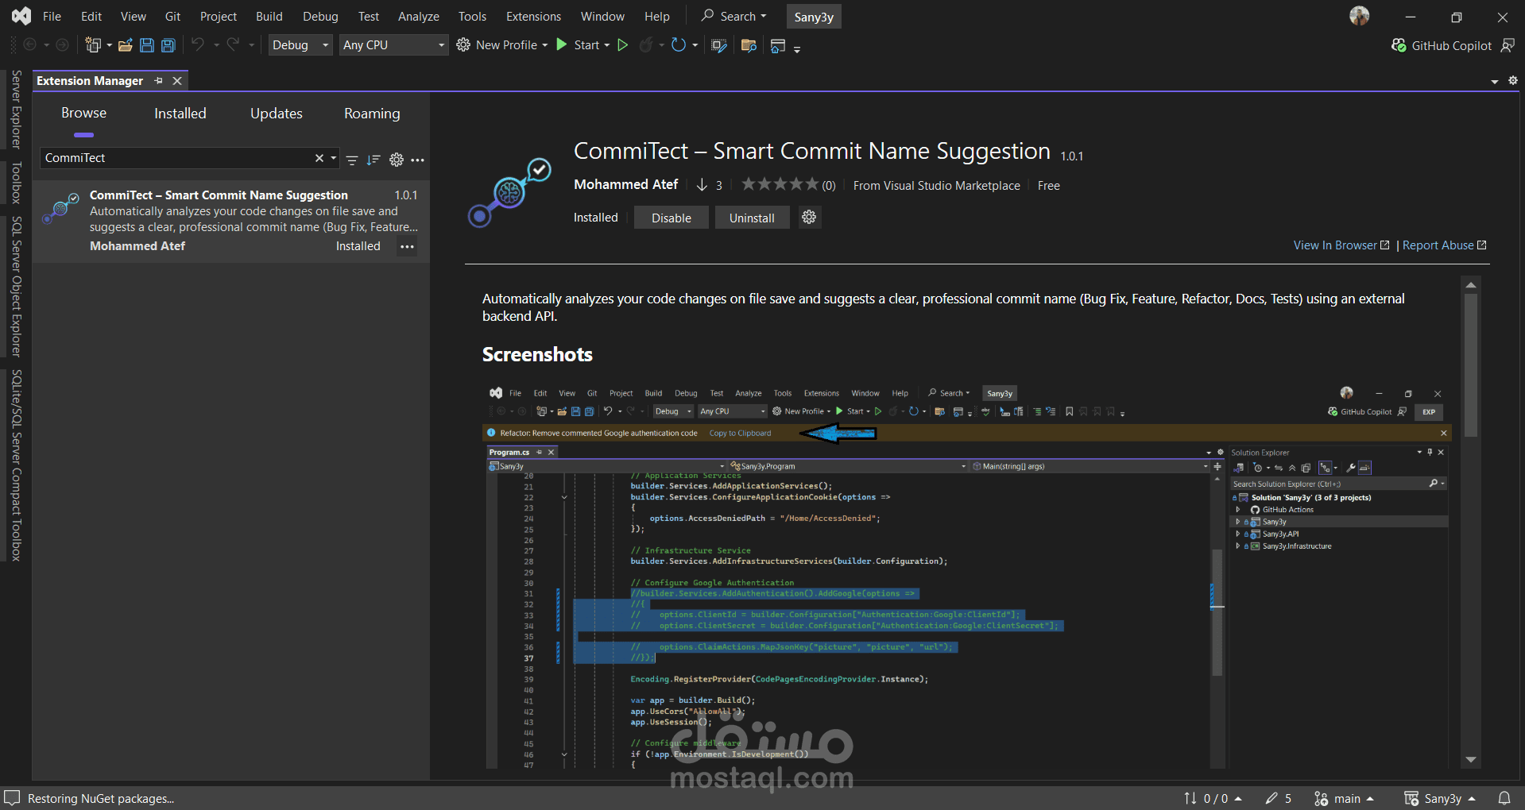1525x810 pixels.
Task: Open the Extensions menu
Action: click(533, 17)
